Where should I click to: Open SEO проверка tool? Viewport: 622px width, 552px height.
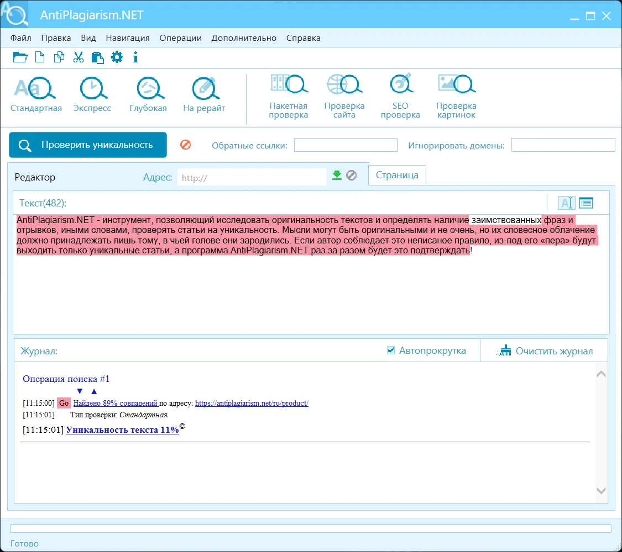400,96
